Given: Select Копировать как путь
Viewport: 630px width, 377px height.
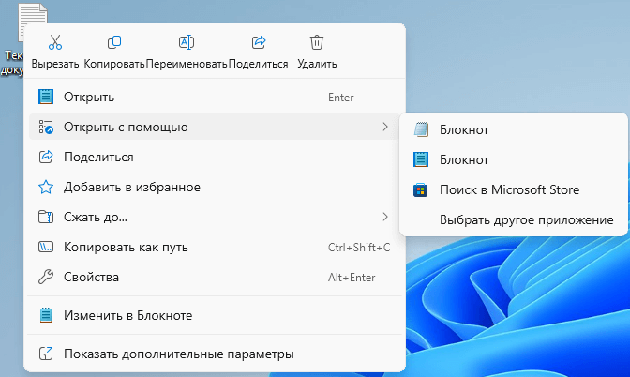Looking at the screenshot, I should (126, 247).
